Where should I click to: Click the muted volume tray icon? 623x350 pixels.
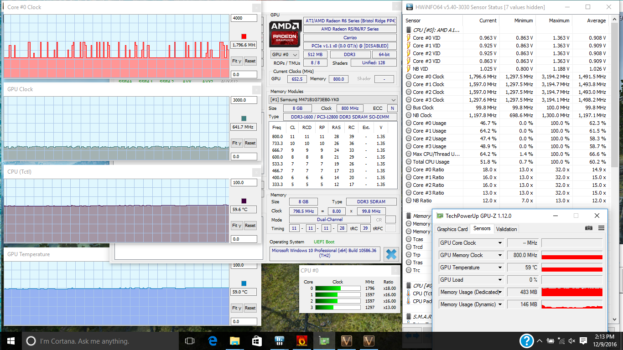(x=572, y=341)
